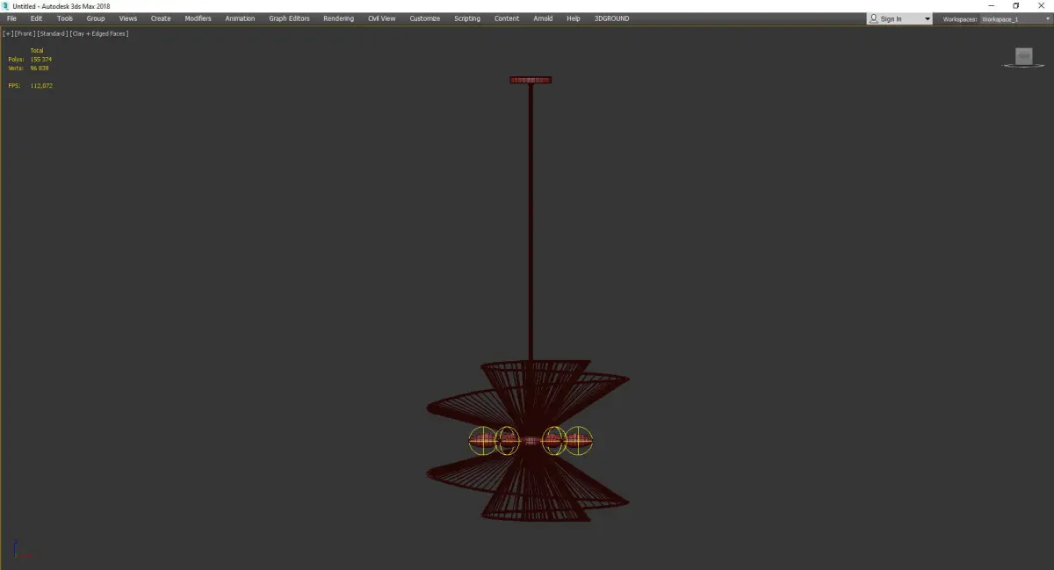Select the leftmost yellow sphere light gizmo

(x=482, y=441)
